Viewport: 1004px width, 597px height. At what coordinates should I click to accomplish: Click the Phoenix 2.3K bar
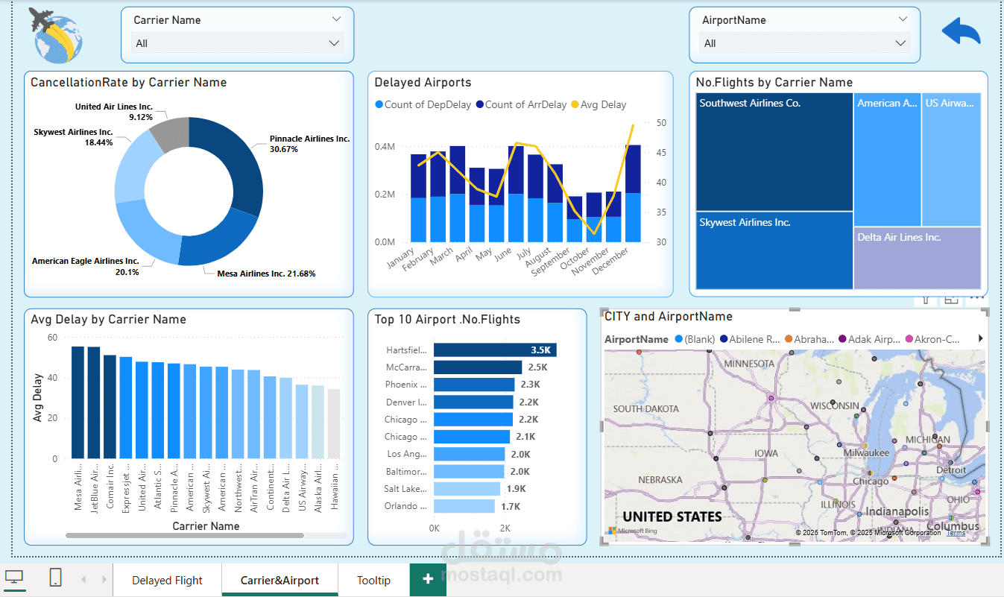pyautogui.click(x=474, y=385)
